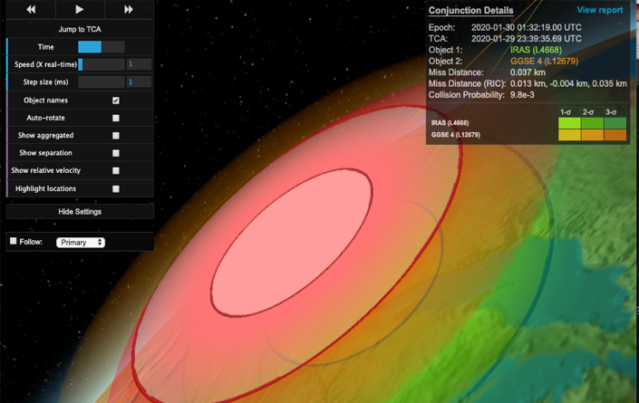Viewport: 639px width, 403px height.
Task: Enable Show aggregated checkbox
Action: click(x=116, y=136)
